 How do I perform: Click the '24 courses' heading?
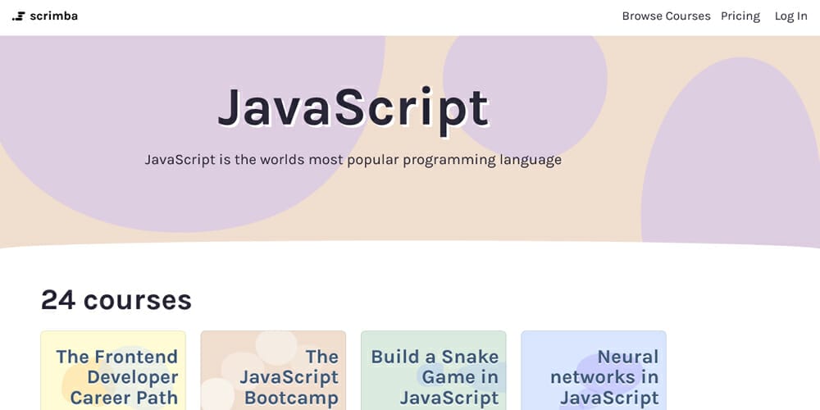116,299
